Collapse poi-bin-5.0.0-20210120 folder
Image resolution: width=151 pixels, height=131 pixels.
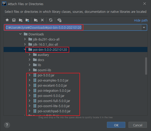(x=25, y=49)
